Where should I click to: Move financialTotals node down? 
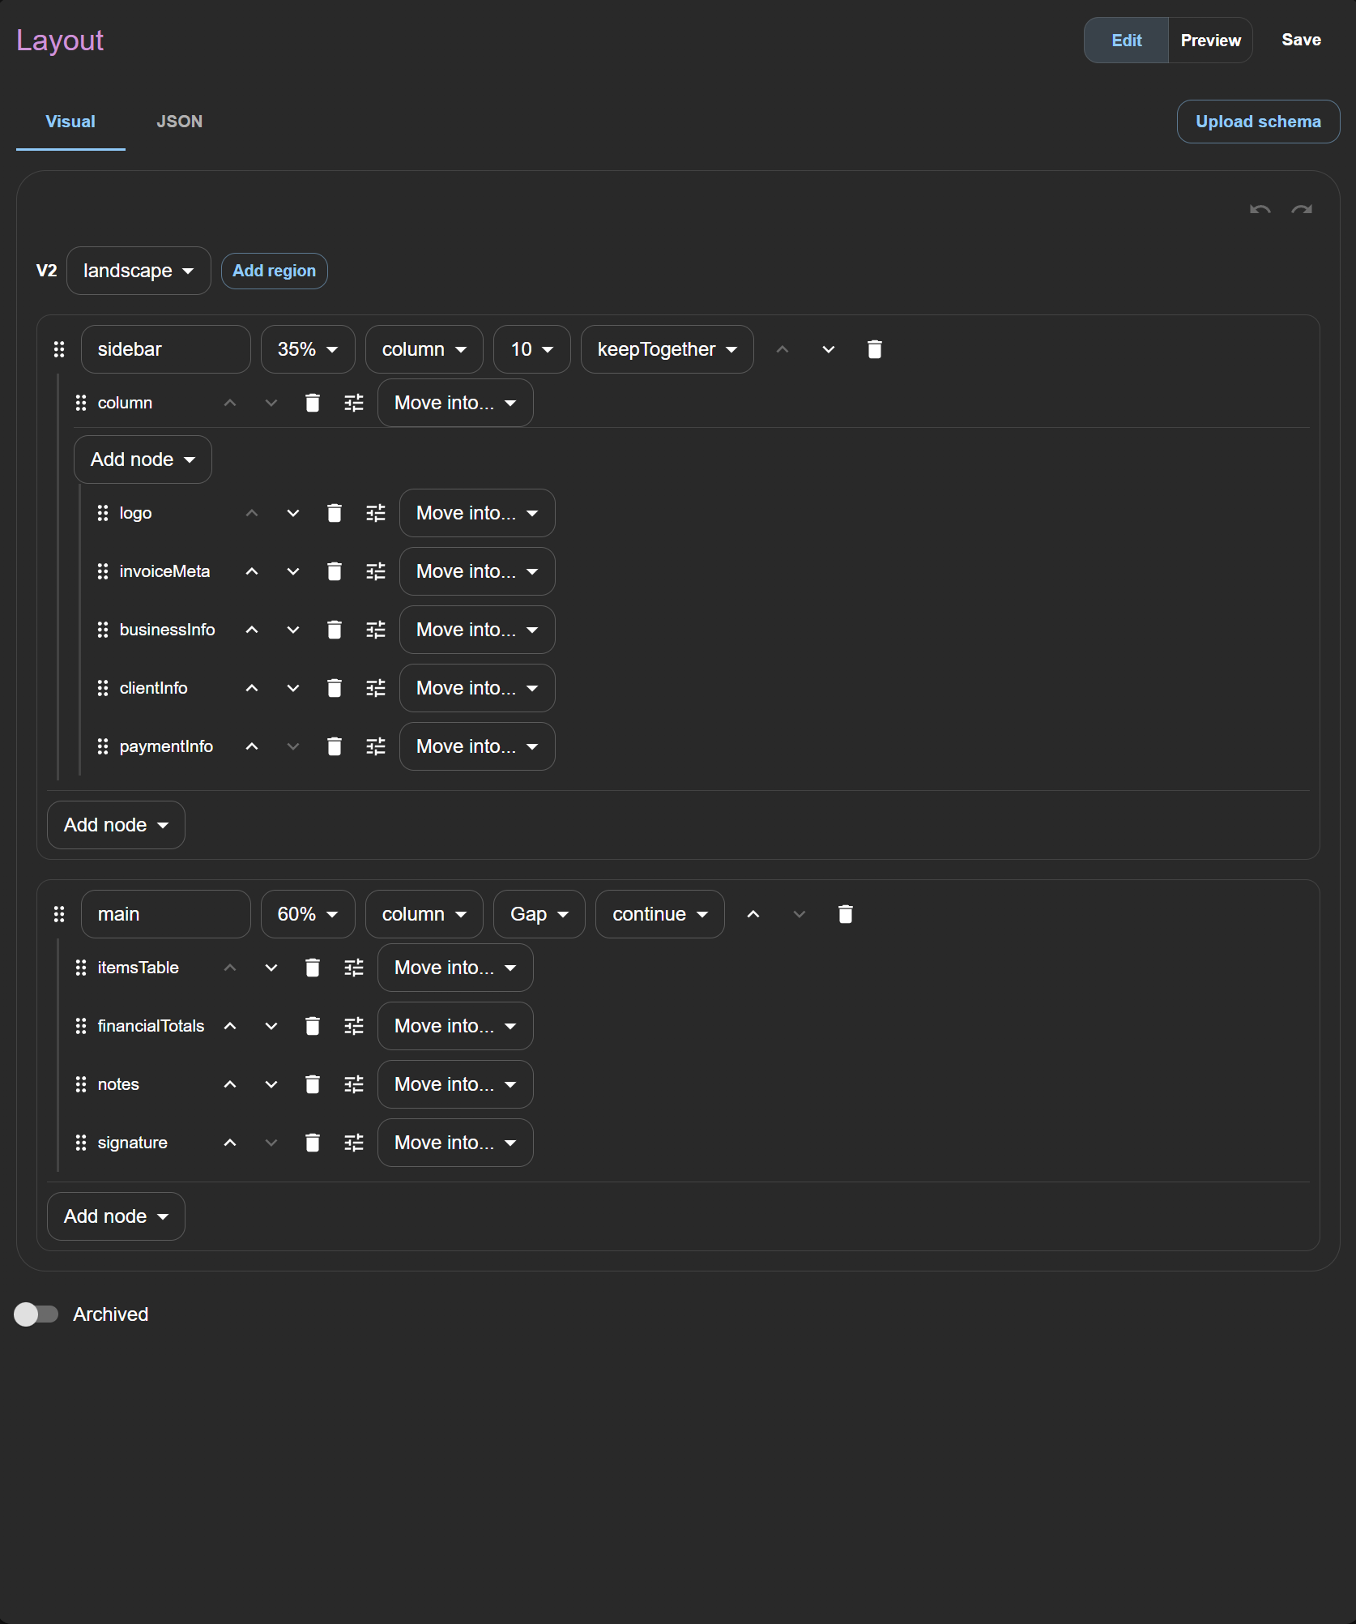tap(271, 1026)
